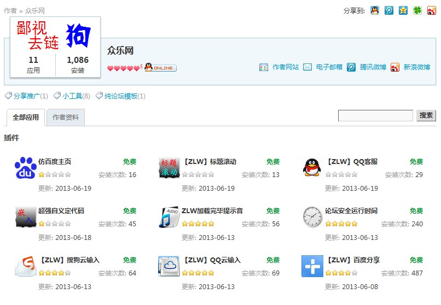Switch to 全部应用 tab
Viewport: 441px width, 305px height.
26,118
